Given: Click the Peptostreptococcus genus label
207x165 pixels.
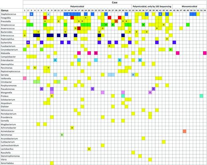Looking at the screenshot, I should (x=10, y=72).
